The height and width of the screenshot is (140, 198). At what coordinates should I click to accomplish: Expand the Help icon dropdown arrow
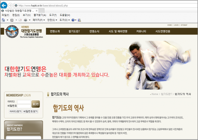76,20
